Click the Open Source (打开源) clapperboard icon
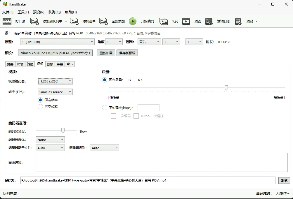Viewport: 293px width, 199px height. 7,21
